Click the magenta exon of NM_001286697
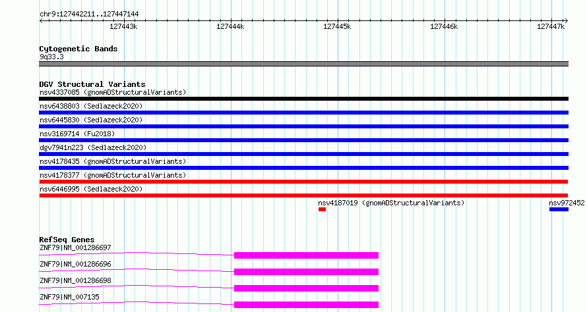 click(x=306, y=255)
